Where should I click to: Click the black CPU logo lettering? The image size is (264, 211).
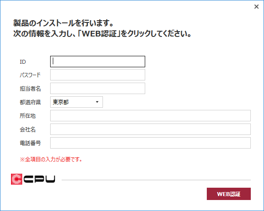pos(40,179)
